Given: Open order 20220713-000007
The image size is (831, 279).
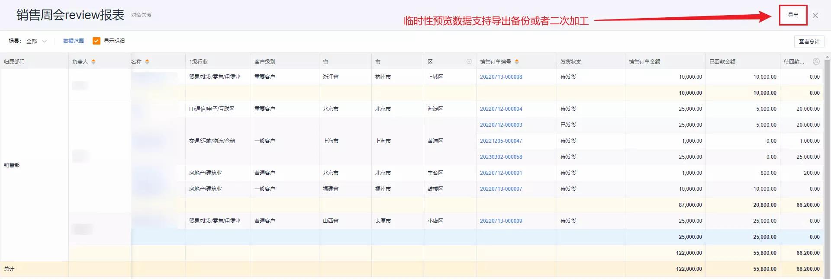Looking at the screenshot, I should pos(501,189).
